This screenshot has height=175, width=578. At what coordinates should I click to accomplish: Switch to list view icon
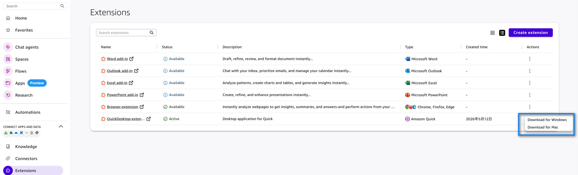point(502,33)
